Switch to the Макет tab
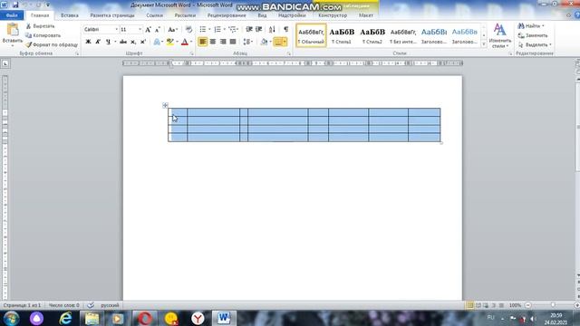The width and height of the screenshot is (580, 326). click(x=366, y=15)
